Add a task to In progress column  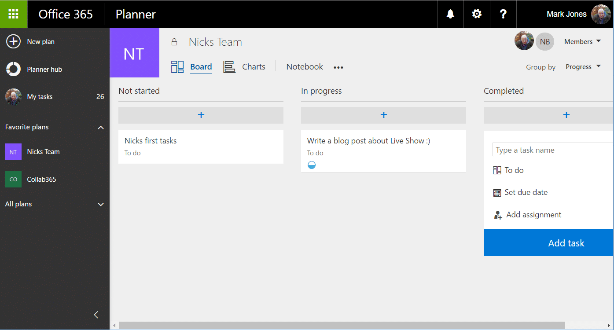(383, 115)
